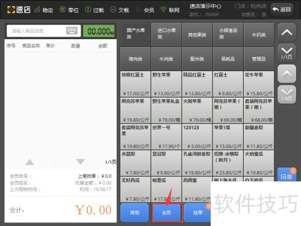
Task: Add 招牌·冰糖梨(秋月) ¥23.80/公斤 tile
Action: point(228,163)
